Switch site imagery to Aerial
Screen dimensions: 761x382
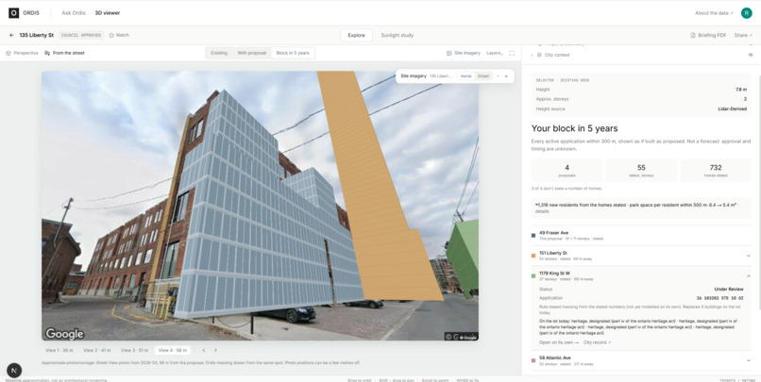(x=465, y=76)
